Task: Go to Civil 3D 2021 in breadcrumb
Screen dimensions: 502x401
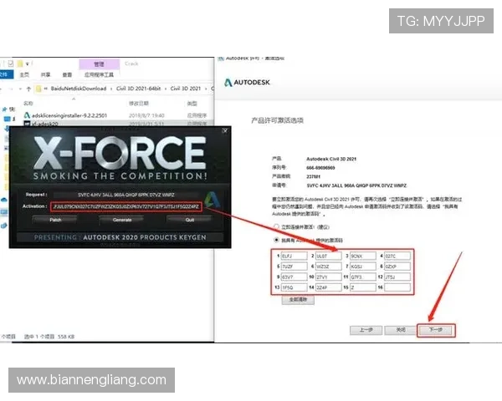Action: [x=186, y=89]
